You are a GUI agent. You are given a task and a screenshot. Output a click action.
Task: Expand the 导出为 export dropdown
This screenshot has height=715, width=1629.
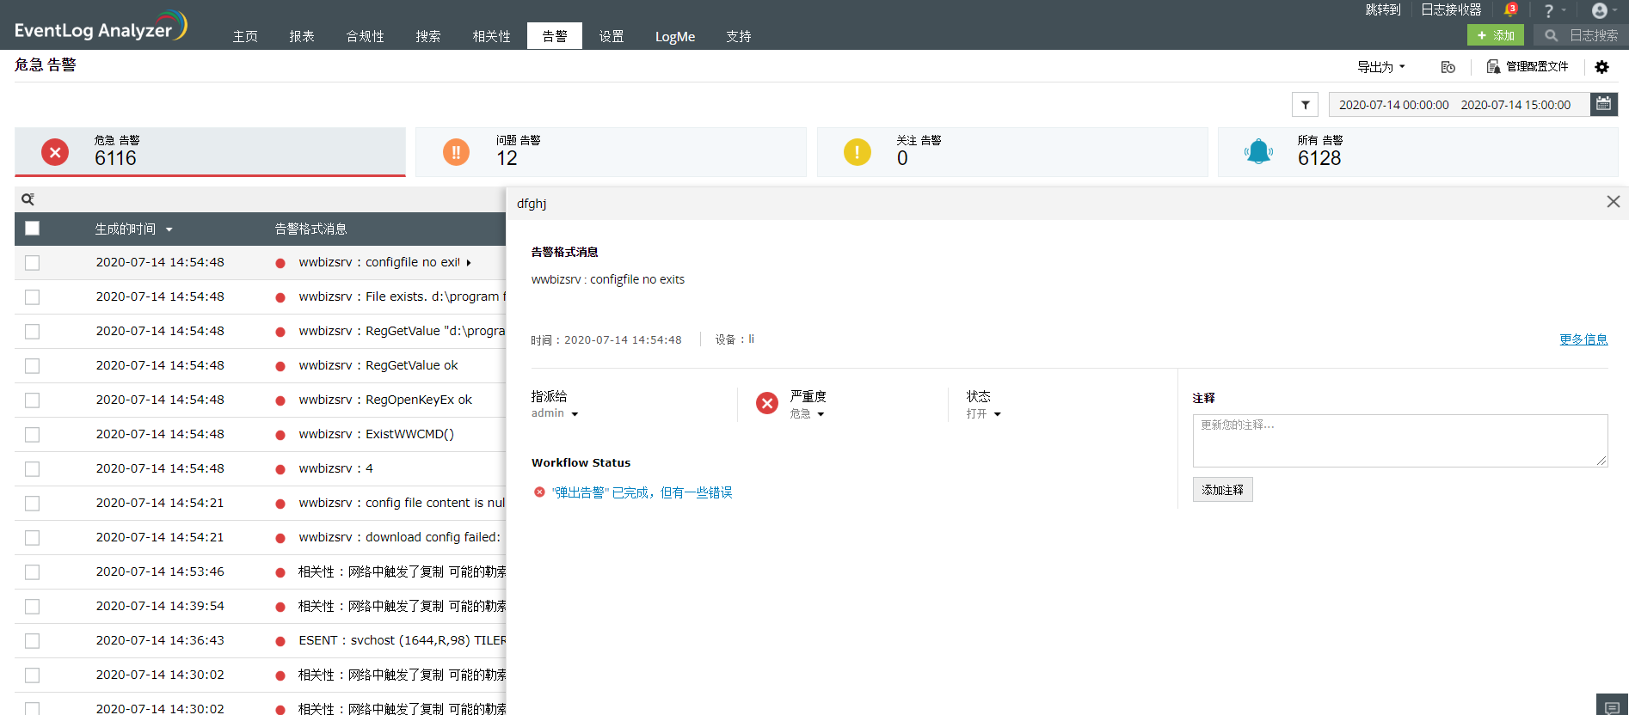click(x=1380, y=67)
